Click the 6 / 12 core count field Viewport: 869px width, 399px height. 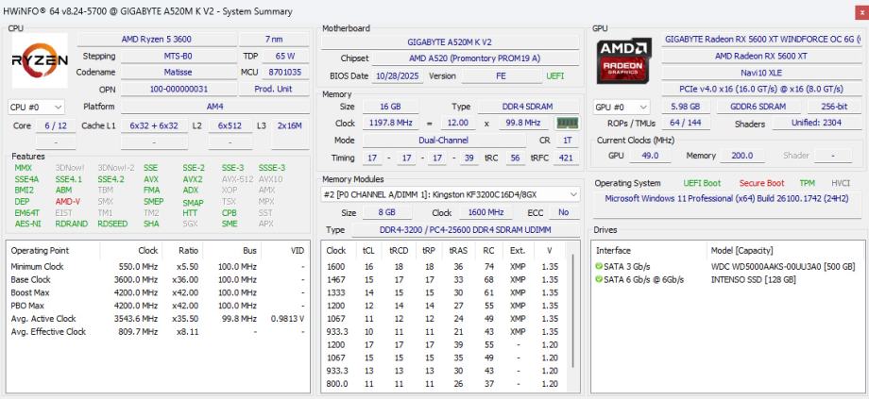56,126
